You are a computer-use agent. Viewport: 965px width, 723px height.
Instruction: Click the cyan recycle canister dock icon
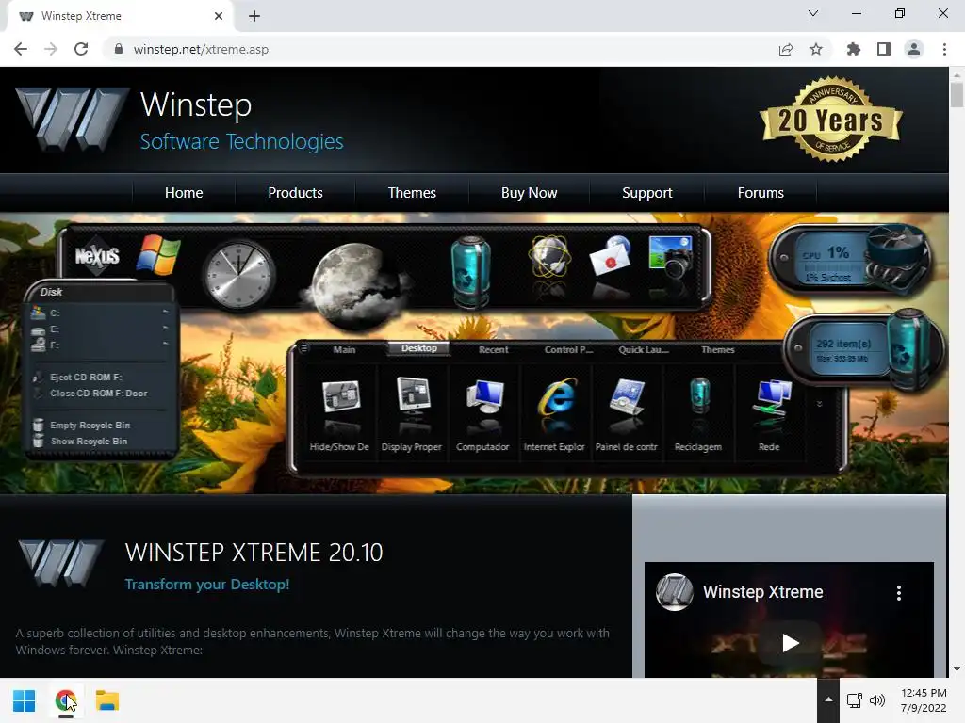471,270
